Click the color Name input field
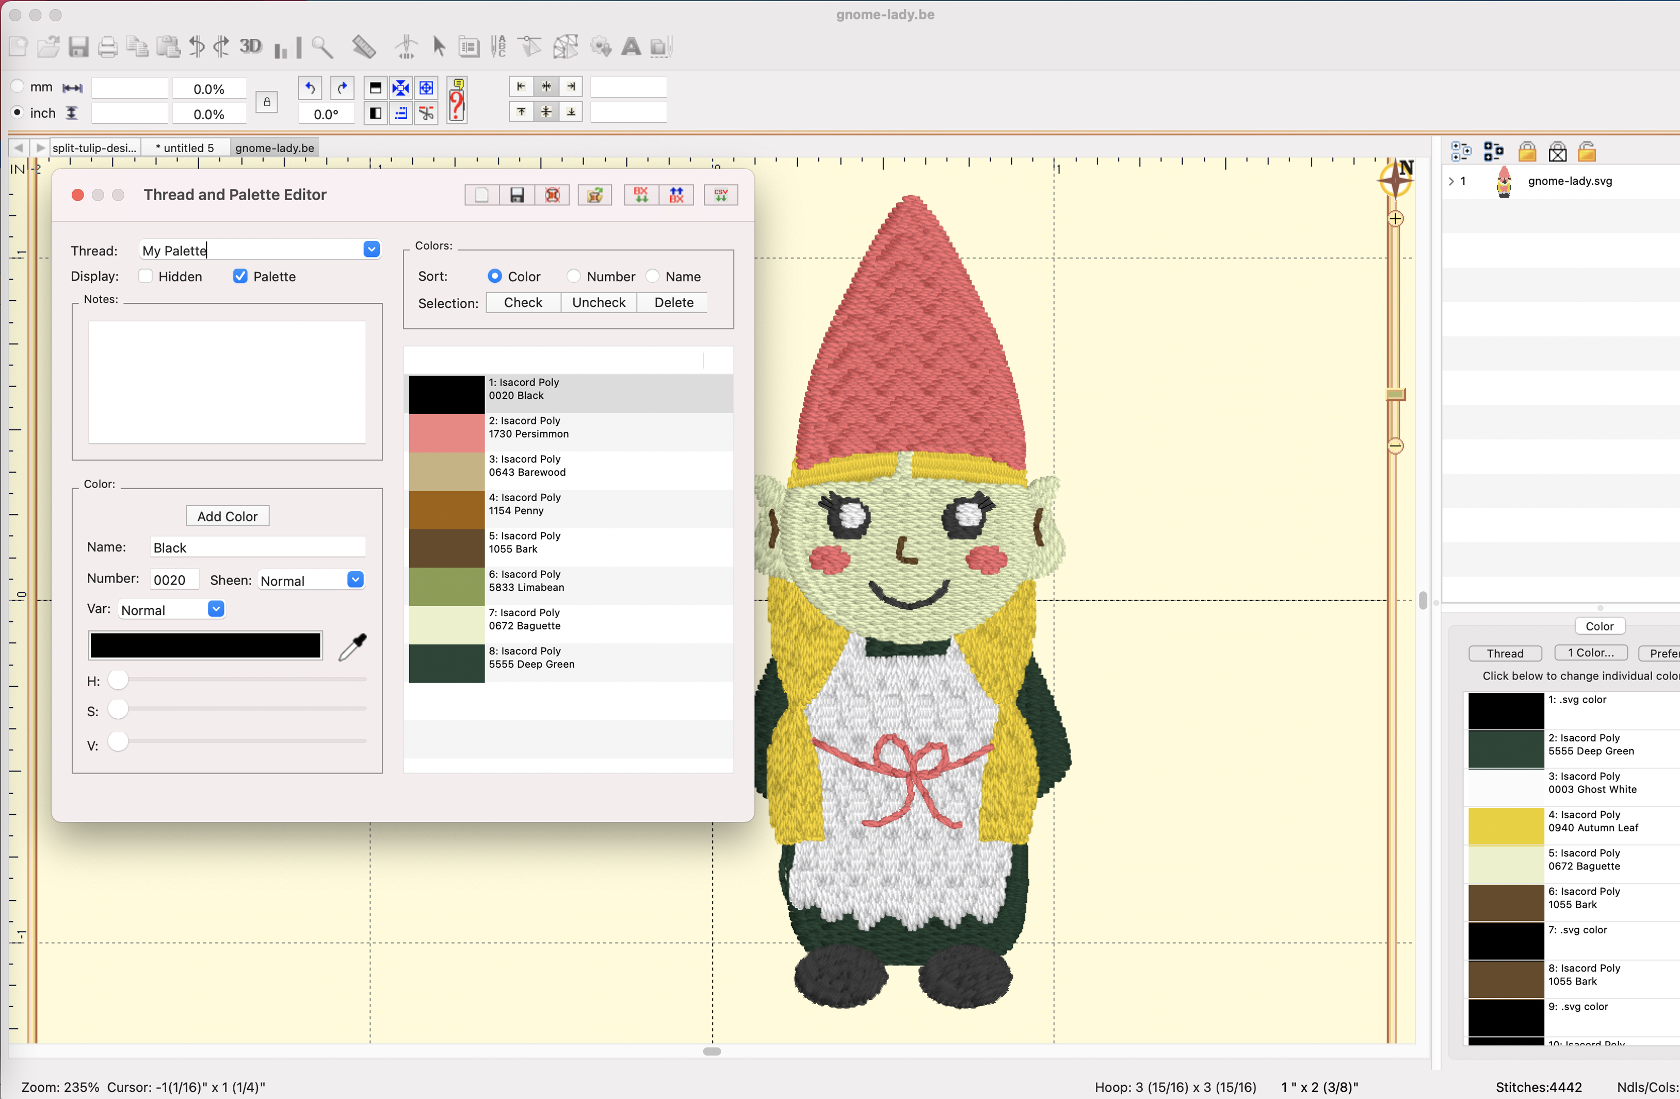This screenshot has height=1099, width=1680. [x=257, y=547]
